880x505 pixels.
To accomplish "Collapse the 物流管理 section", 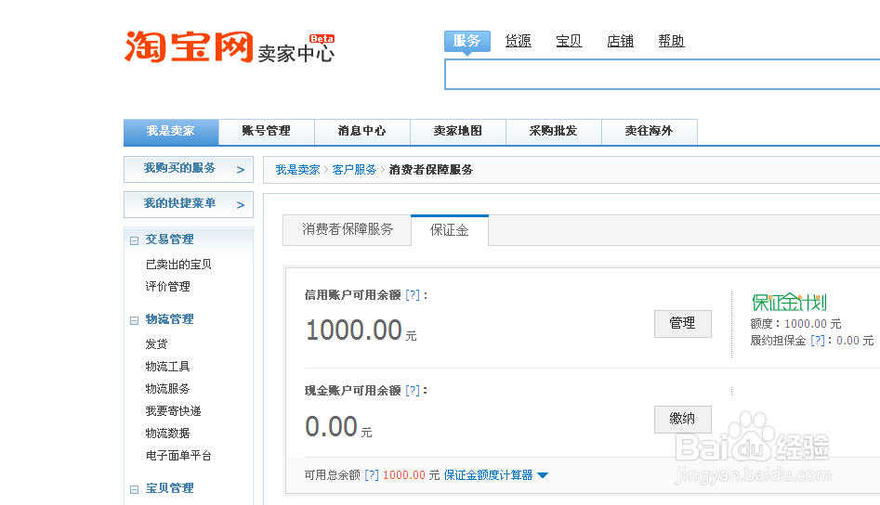I will 134,320.
